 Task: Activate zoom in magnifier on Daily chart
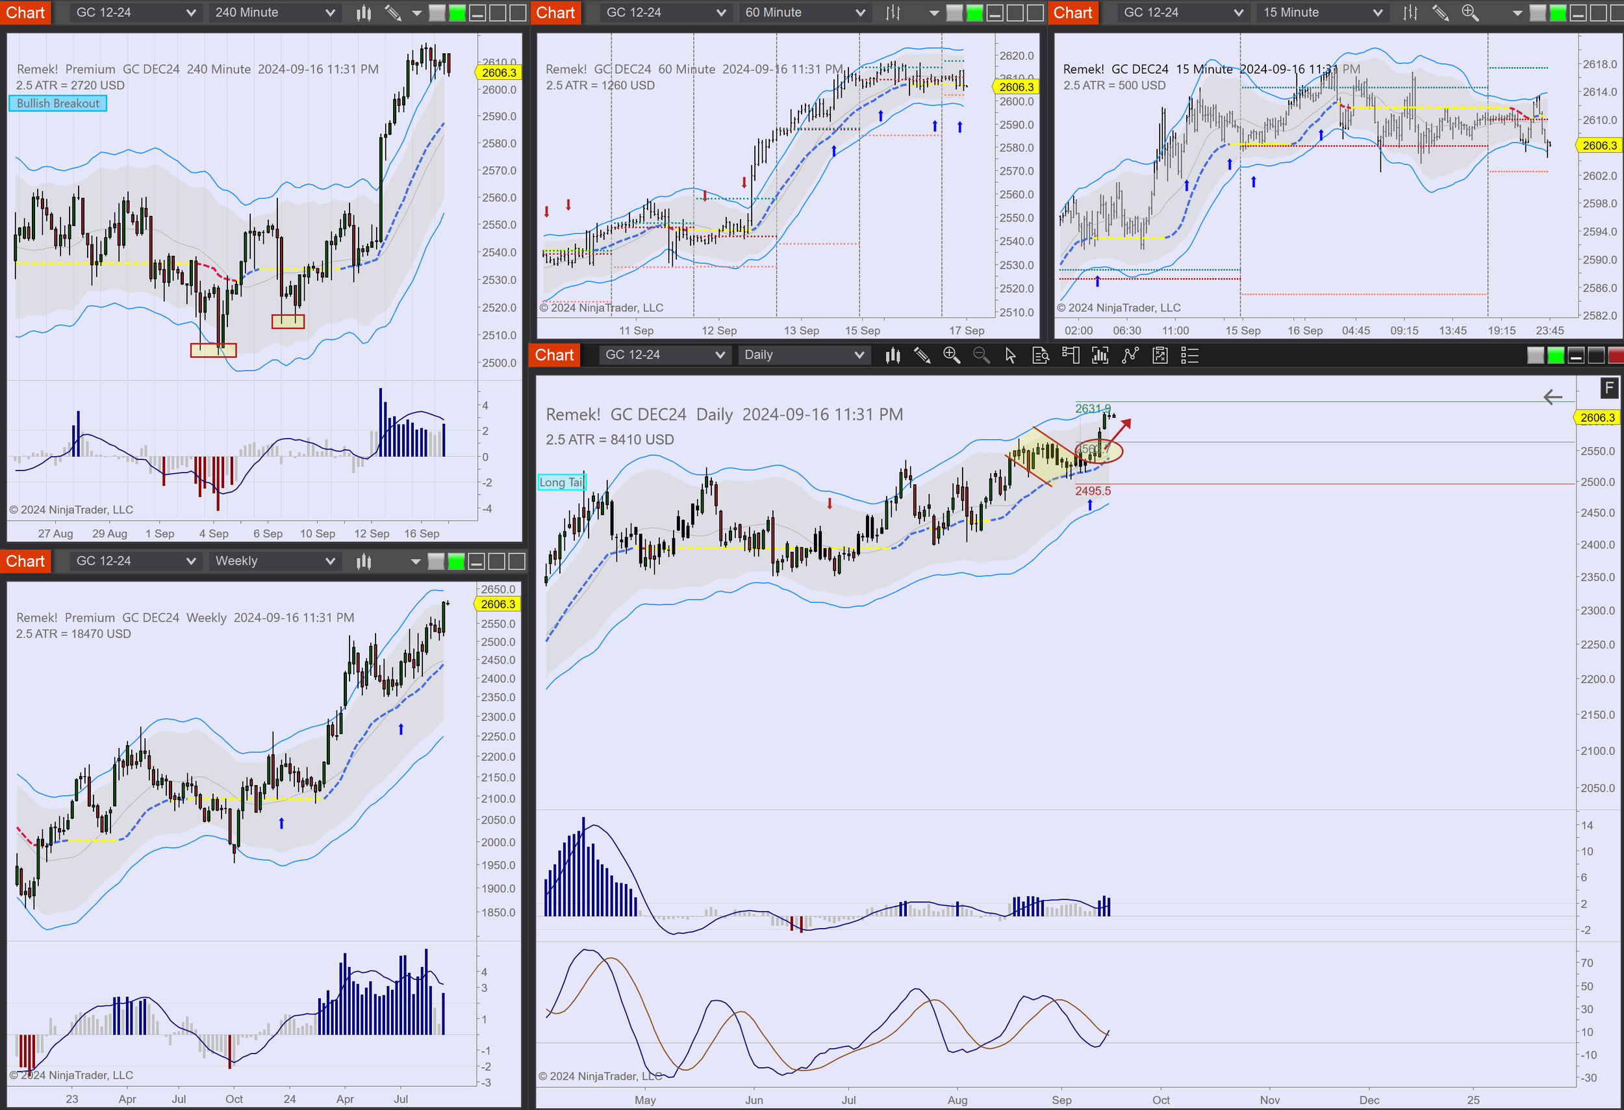952,355
